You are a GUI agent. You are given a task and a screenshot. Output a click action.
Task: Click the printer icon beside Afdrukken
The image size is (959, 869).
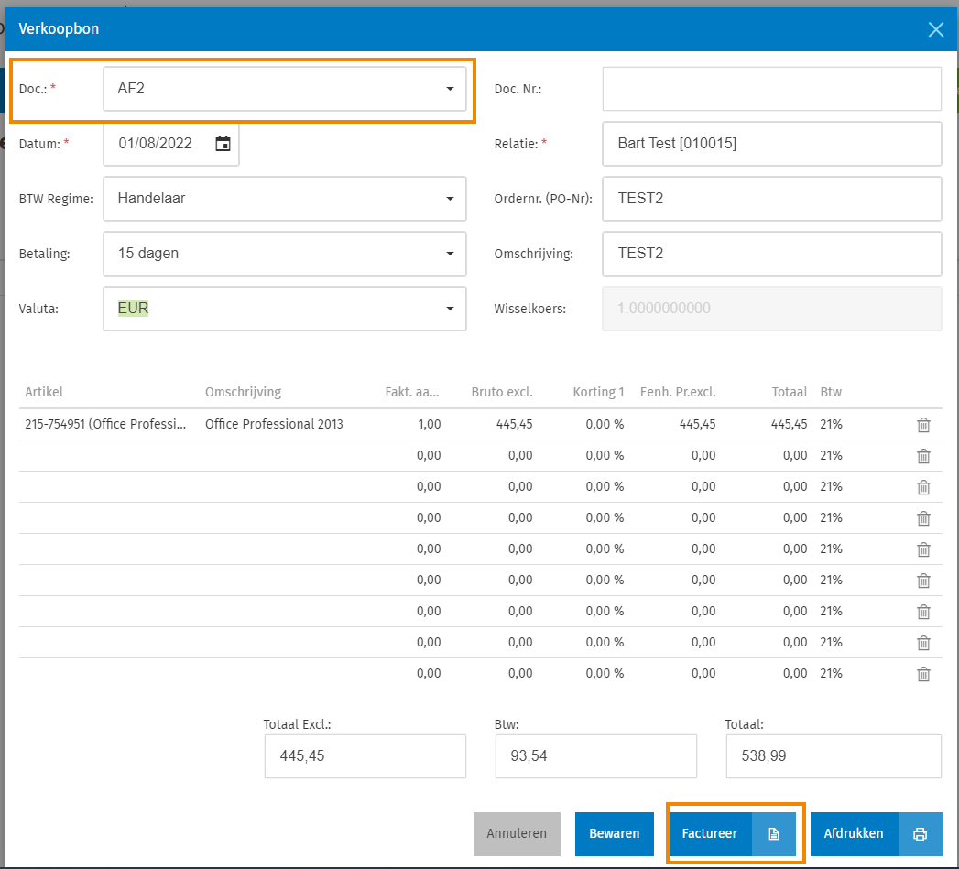(920, 833)
